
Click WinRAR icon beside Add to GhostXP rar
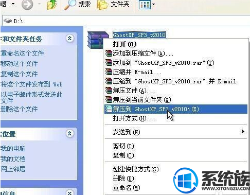point(109,63)
